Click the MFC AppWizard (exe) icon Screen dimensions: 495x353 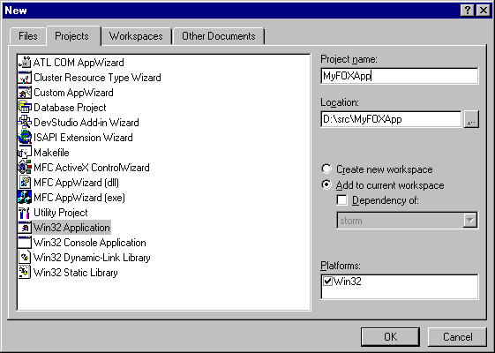(25, 198)
